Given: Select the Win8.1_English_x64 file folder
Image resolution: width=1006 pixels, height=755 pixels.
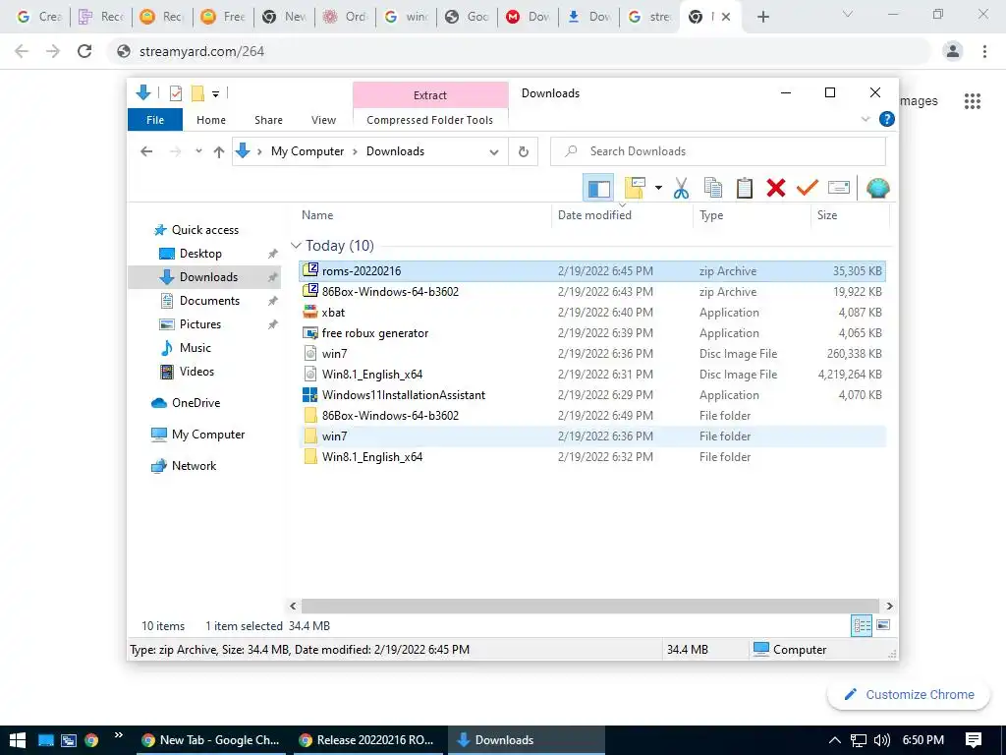Looking at the screenshot, I should tap(592, 456).
